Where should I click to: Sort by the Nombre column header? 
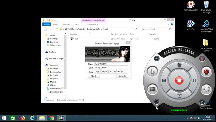tap(74, 34)
